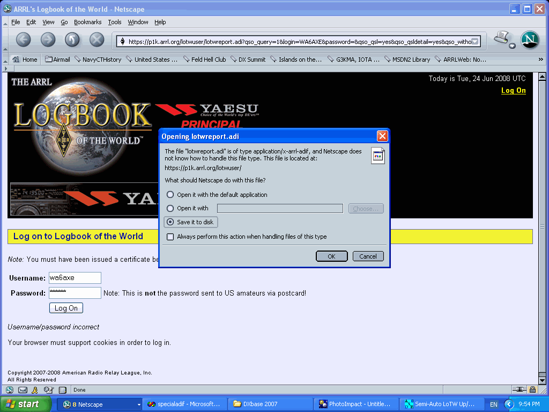The width and height of the screenshot is (549, 412).
Task: Open the View menu
Action: tap(48, 22)
